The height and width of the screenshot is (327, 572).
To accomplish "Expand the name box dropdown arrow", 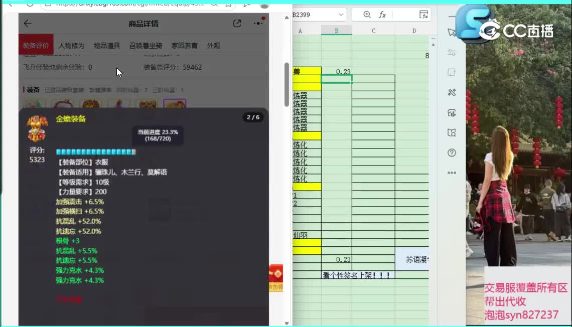I will 341,15.
